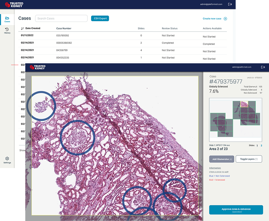269x221 pixels.
Task: Click the Actions Available column header
Action: 212,28
